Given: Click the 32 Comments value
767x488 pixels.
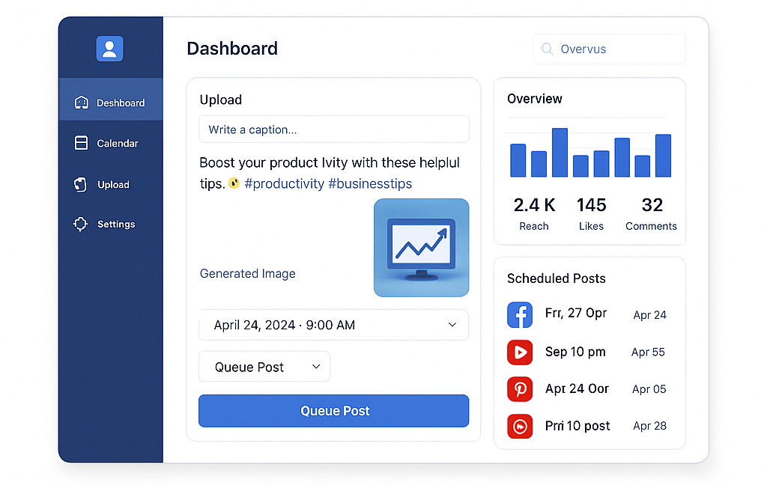Looking at the screenshot, I should pos(652,205).
